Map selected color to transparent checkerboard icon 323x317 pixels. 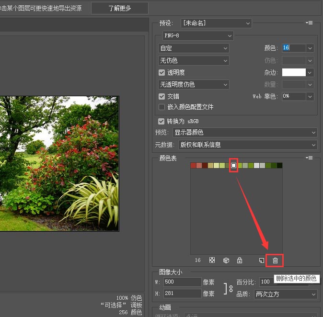212,260
